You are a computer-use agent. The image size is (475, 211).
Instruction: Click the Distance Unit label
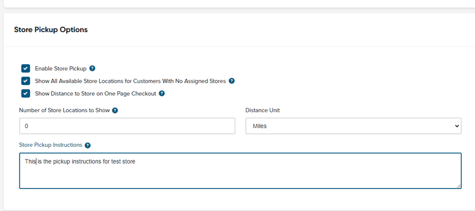pos(263,110)
